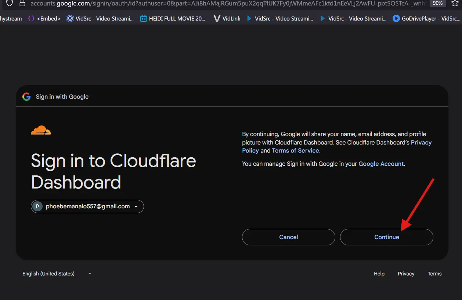Bookmark this page with the star icon

tap(455, 3)
